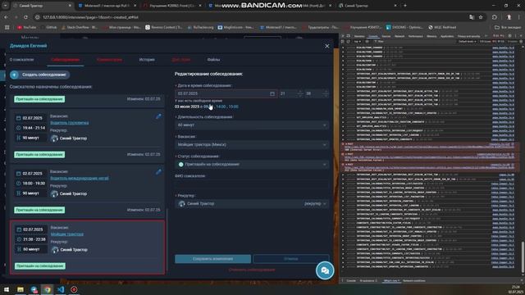Bookmark this page with the star icon
525x295 pixels.
481,17
